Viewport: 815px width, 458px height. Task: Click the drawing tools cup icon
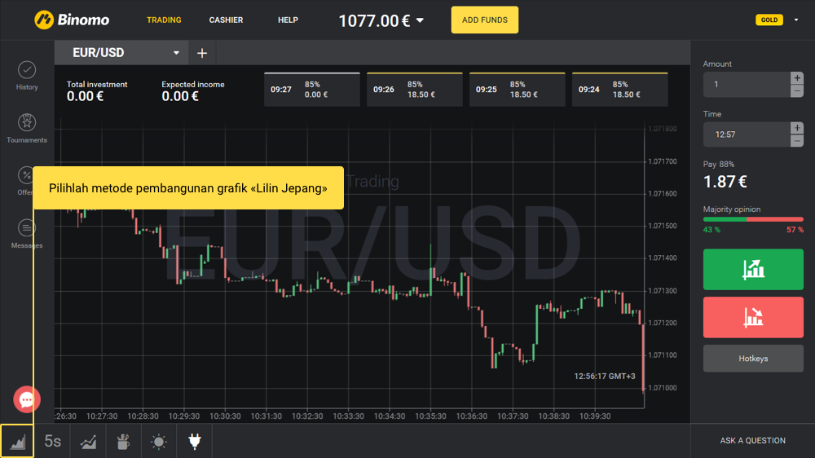click(123, 441)
